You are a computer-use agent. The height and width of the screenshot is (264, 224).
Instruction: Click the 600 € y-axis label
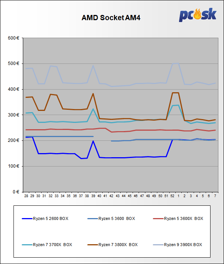point(14,38)
